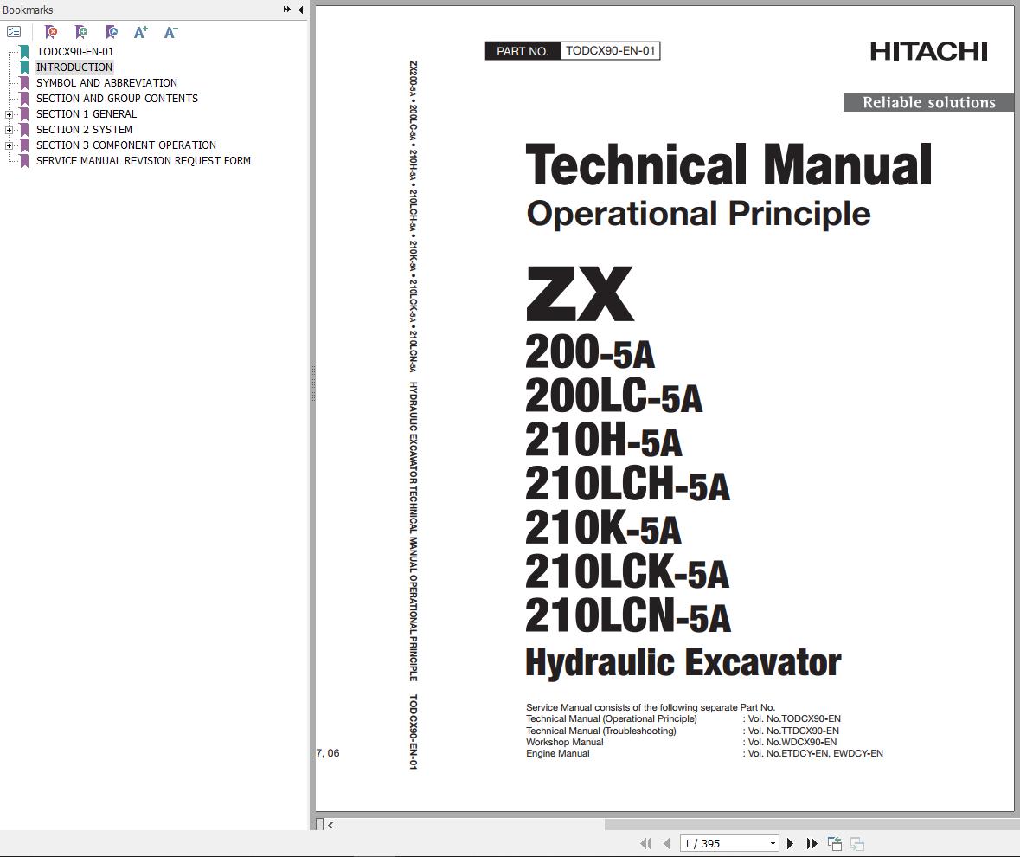Click the add new bookmark icon

pos(81,31)
